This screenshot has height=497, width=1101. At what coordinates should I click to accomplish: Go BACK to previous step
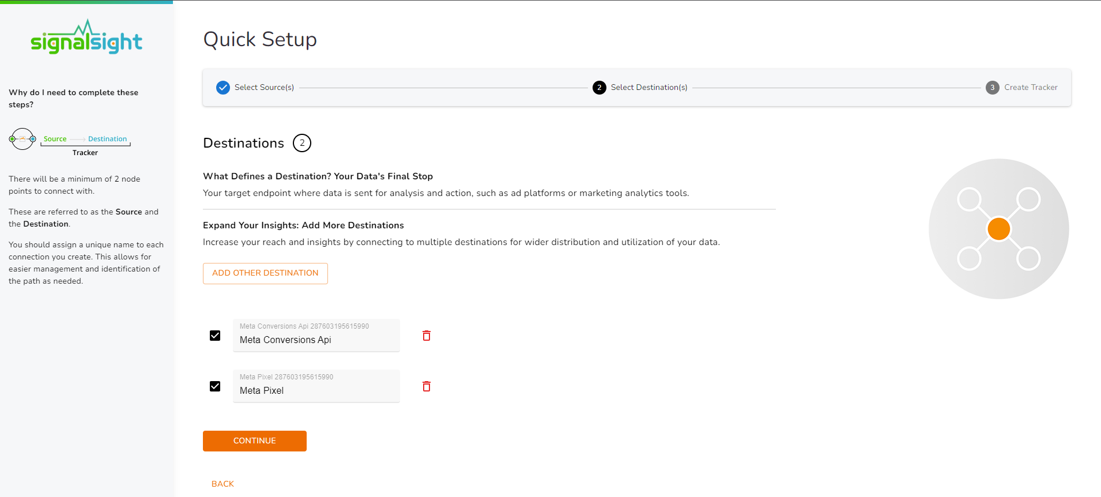(223, 484)
